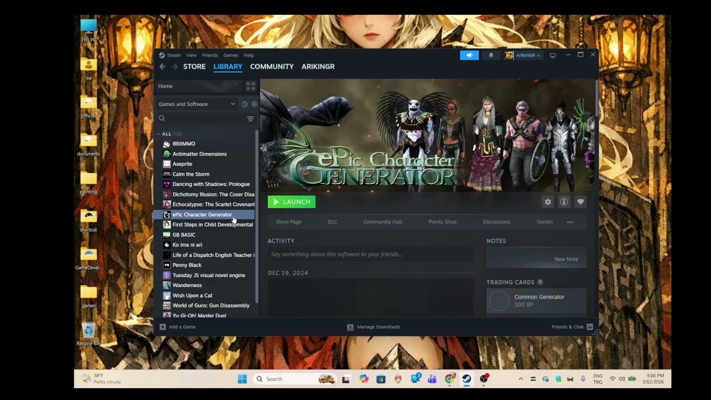711x400 pixels.
Task: Click the announcements megaphone icon
Action: tap(469, 55)
